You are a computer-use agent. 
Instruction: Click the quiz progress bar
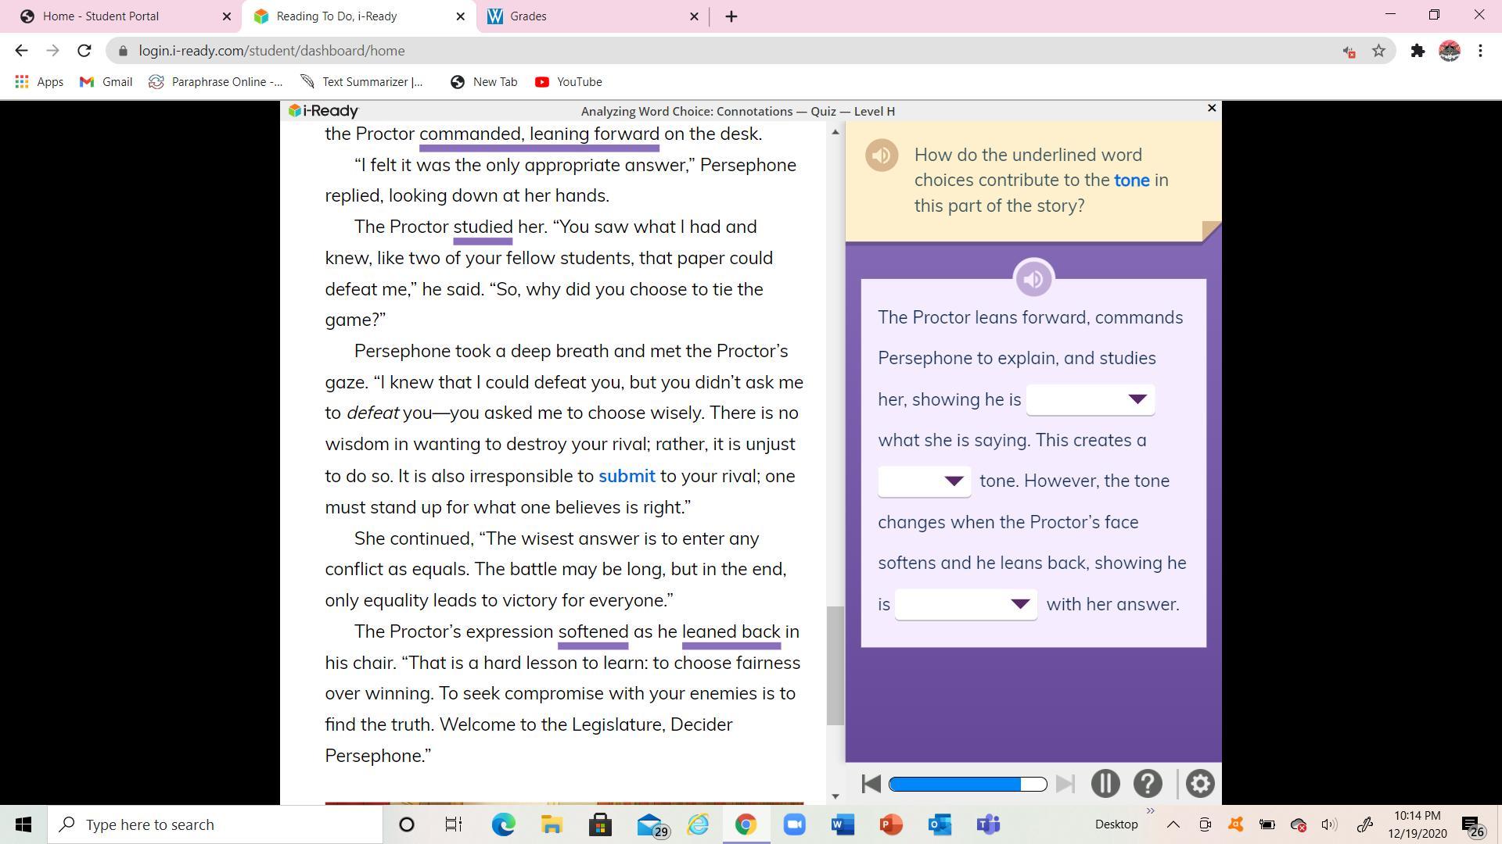tap(968, 784)
